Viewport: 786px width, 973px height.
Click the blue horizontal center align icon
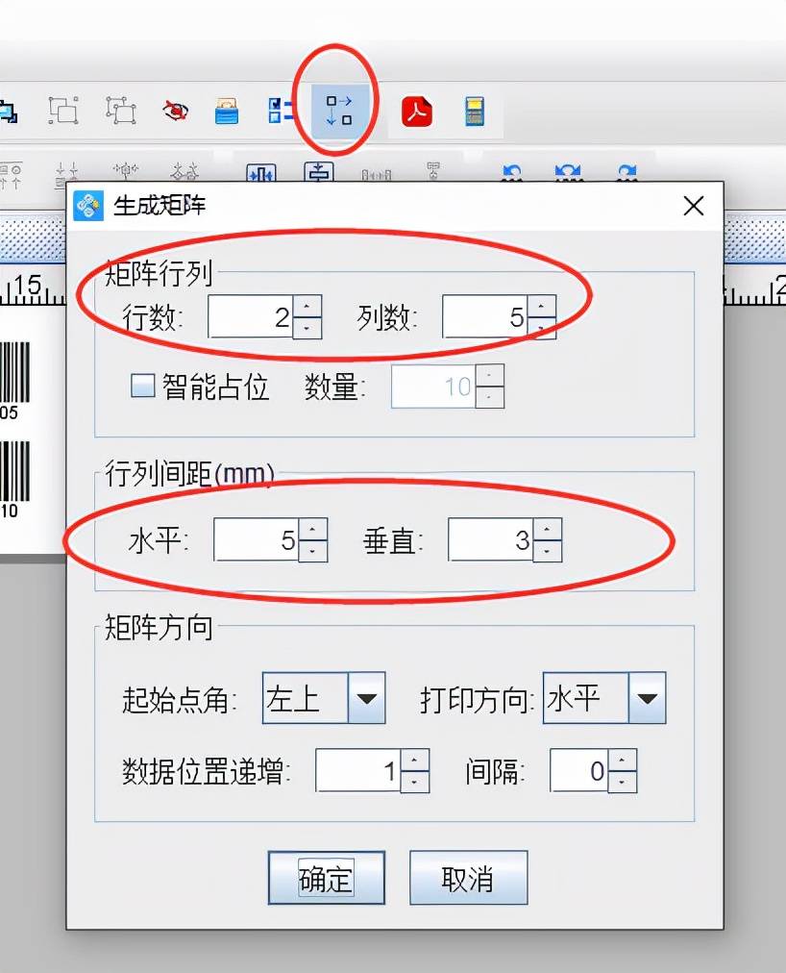pyautogui.click(x=261, y=173)
